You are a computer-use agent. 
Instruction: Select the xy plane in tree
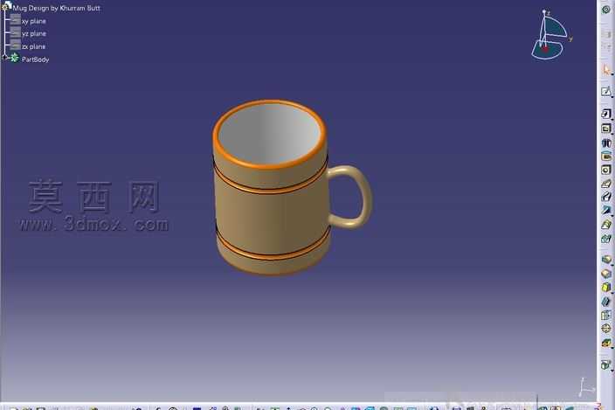34,21
